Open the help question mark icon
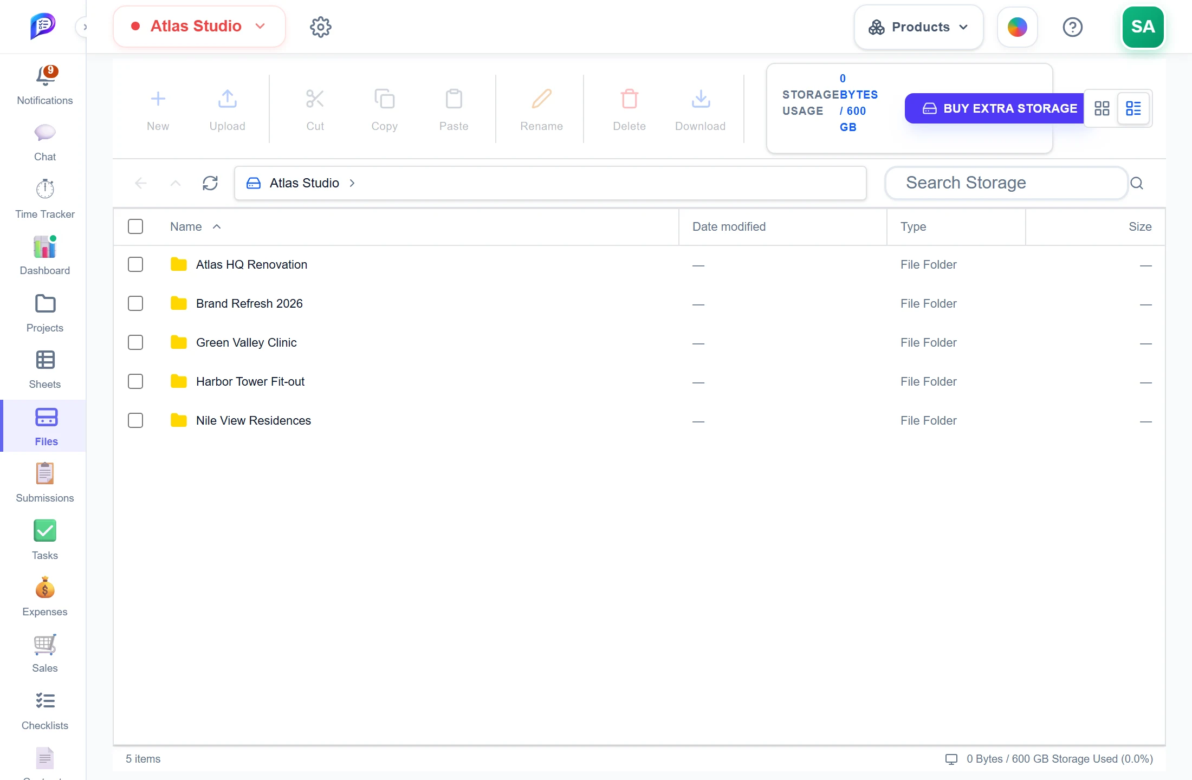Image resolution: width=1192 pixels, height=780 pixels. (1073, 27)
